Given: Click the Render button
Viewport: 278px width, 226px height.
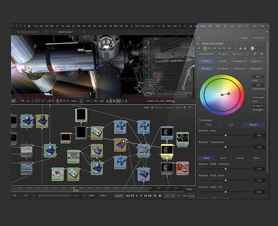Looking at the screenshot, I should click(119, 196).
